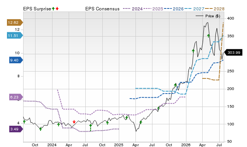Image resolution: width=247 pixels, height=147 pixels.
Task: Click the EPS Consensus legend label
Action: point(102,9)
